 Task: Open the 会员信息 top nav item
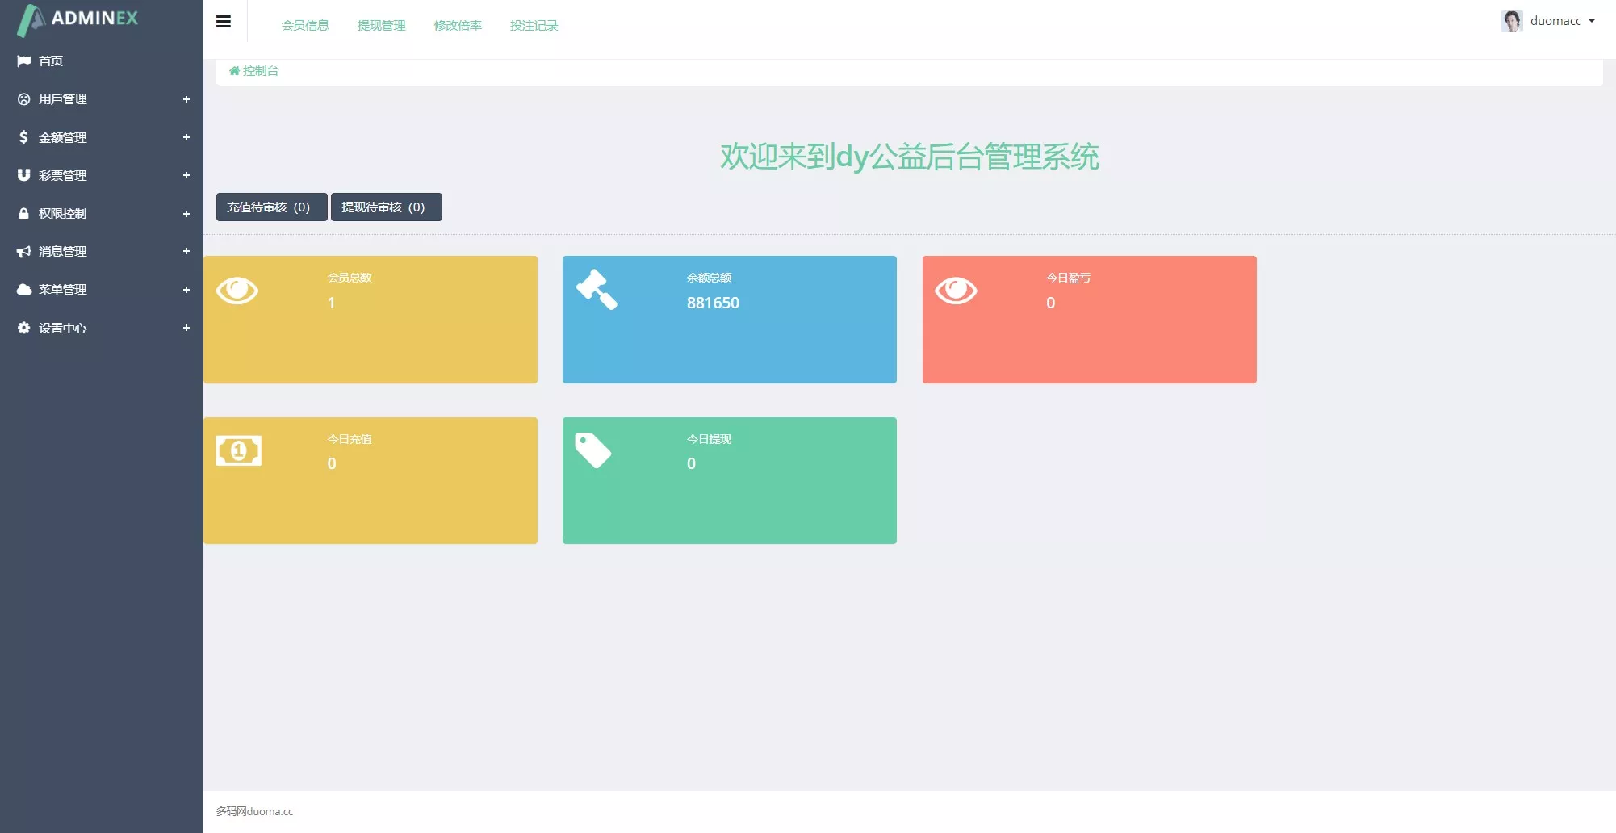(x=305, y=26)
